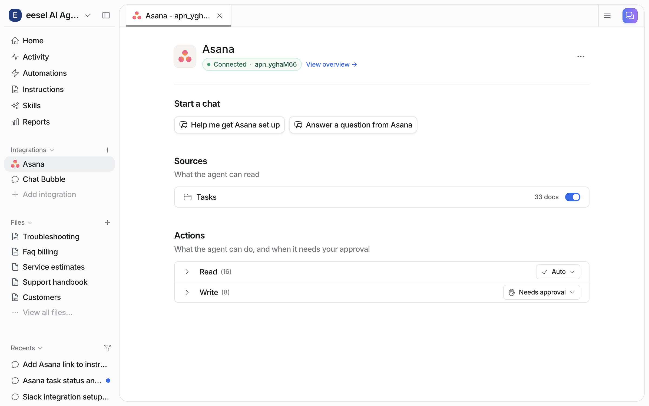Clear the Recents filter icon
Image resolution: width=649 pixels, height=406 pixels.
(108, 348)
